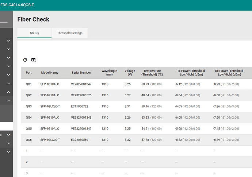Click the Serial Number column header
The width and height of the screenshot is (252, 177).
81,73
